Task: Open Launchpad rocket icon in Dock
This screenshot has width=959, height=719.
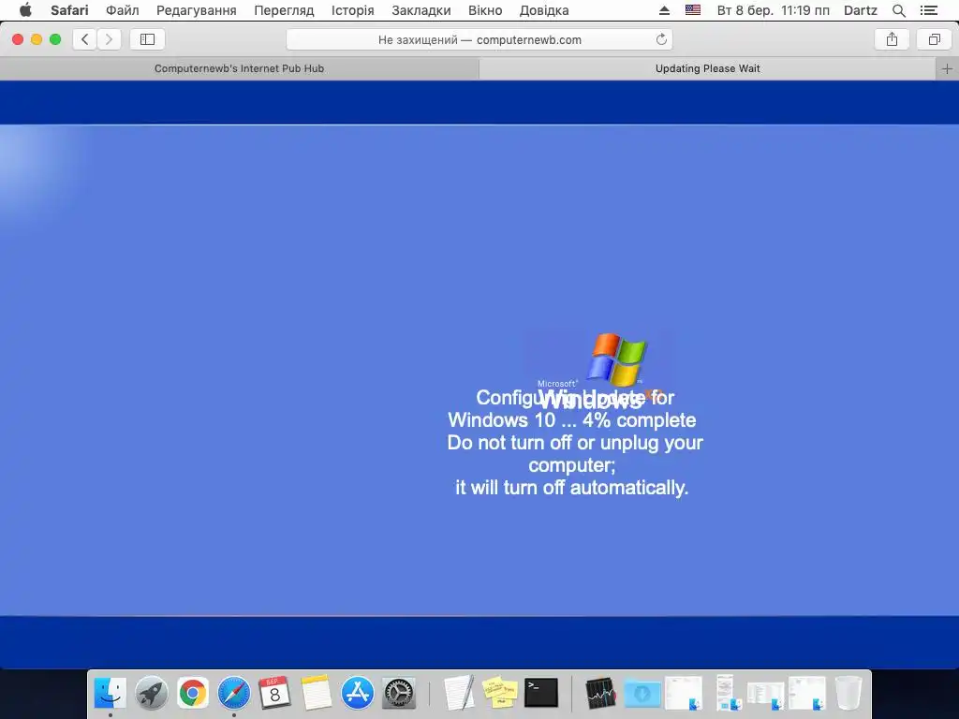Action: [x=151, y=693]
